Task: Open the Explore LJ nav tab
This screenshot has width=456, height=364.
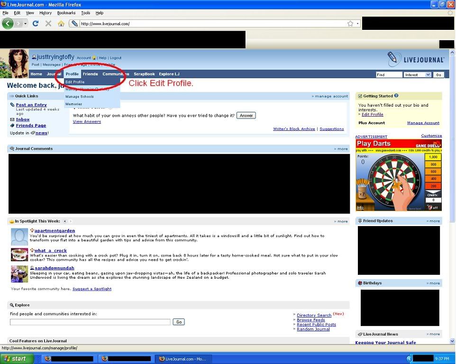Action: [169, 74]
